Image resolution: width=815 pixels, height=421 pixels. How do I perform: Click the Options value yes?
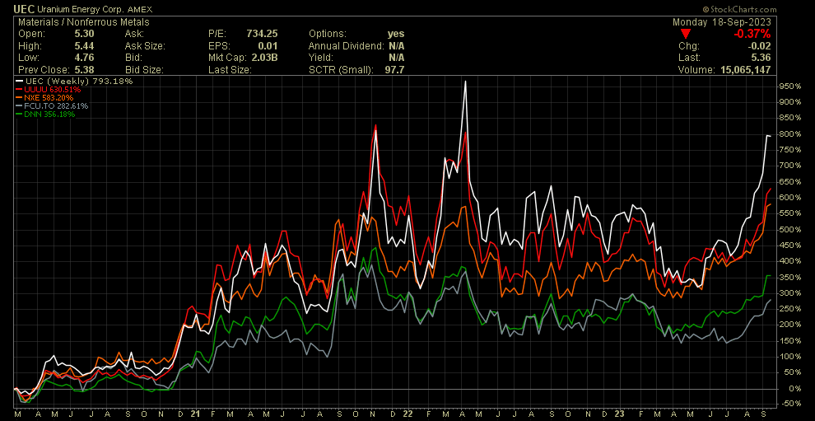pyautogui.click(x=396, y=34)
